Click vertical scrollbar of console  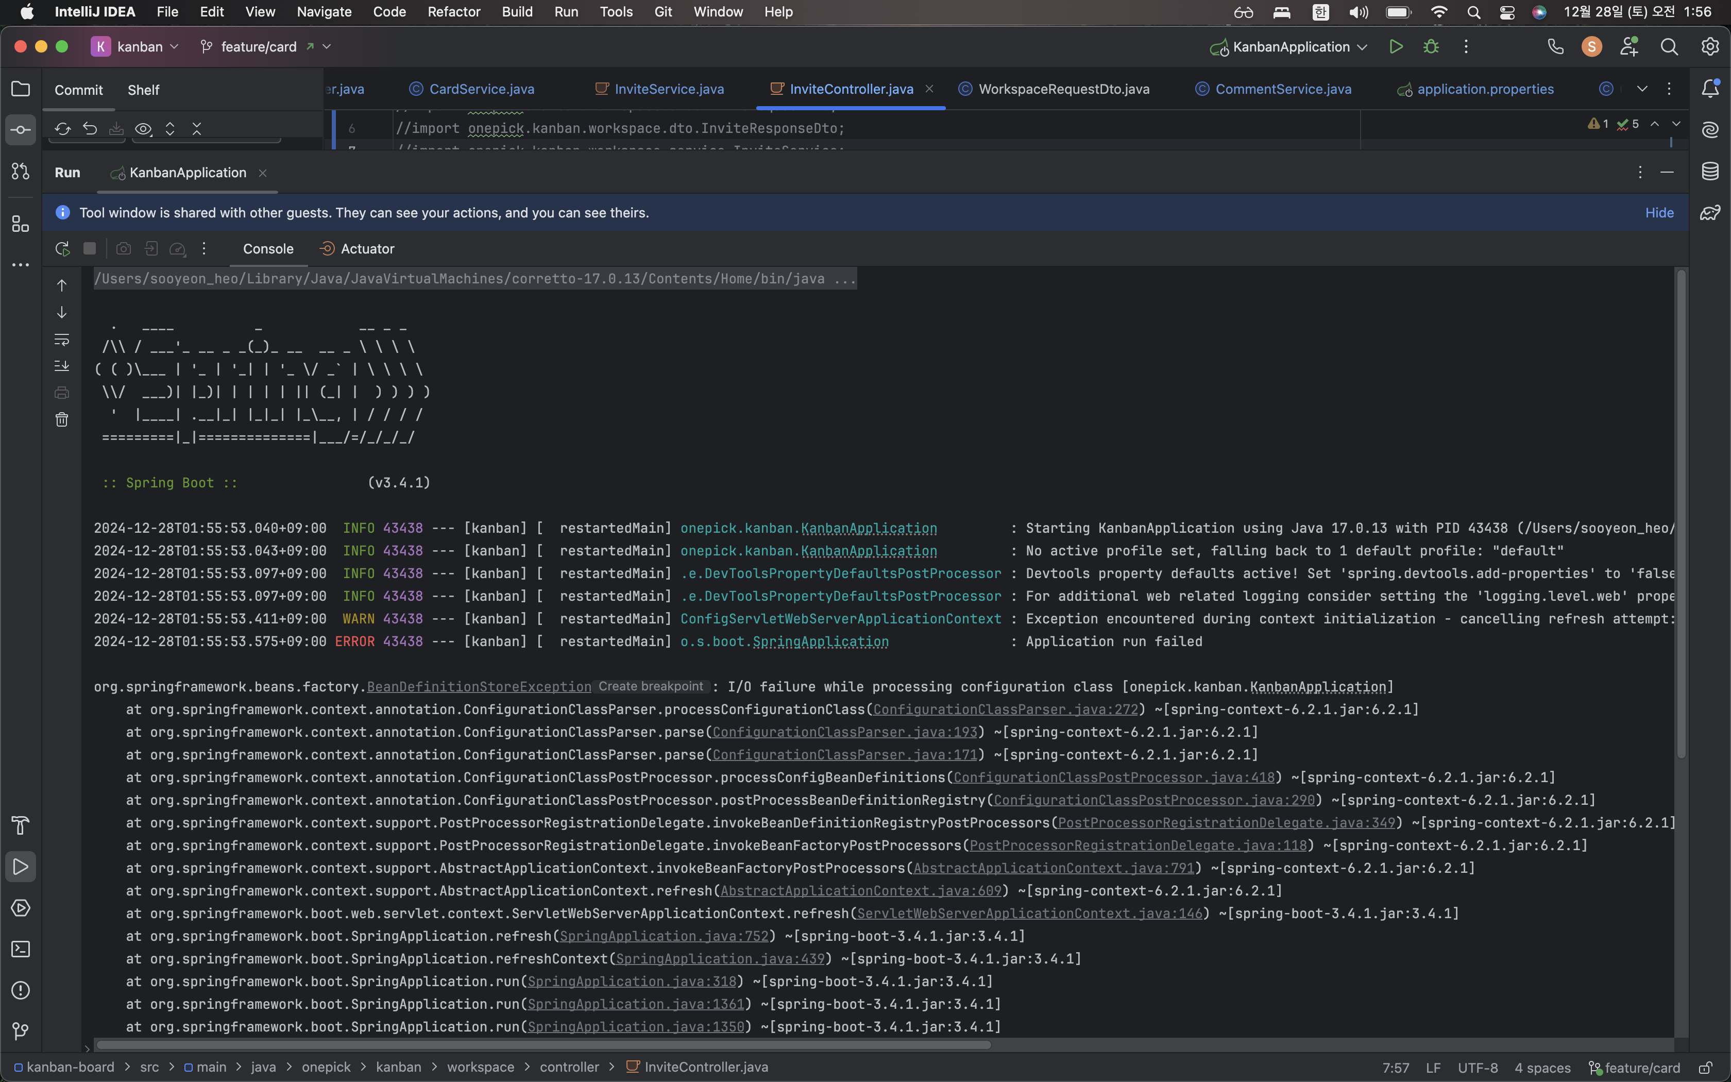point(1681,514)
